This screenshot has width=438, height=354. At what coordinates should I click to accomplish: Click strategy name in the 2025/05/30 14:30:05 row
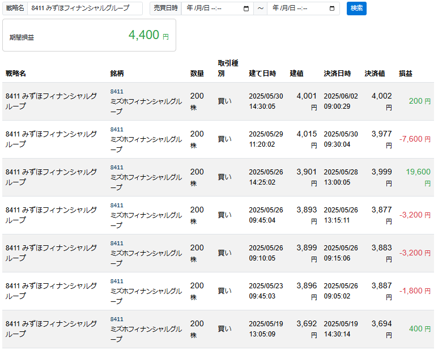tap(51, 101)
